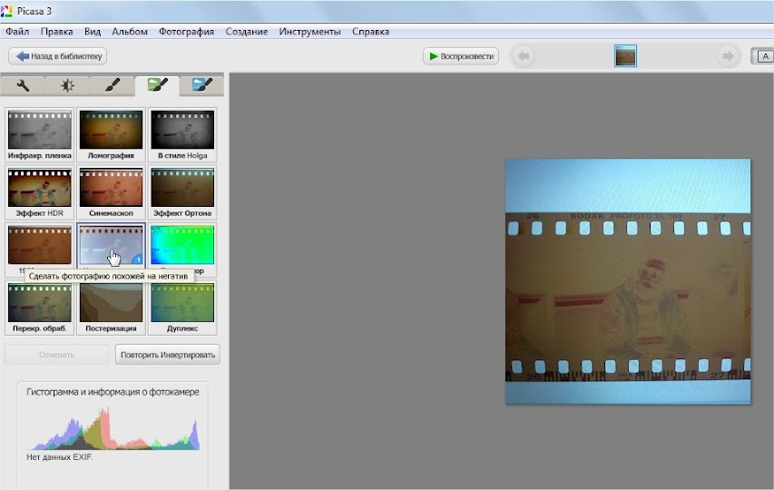Open the single brush effects tab

(112, 85)
